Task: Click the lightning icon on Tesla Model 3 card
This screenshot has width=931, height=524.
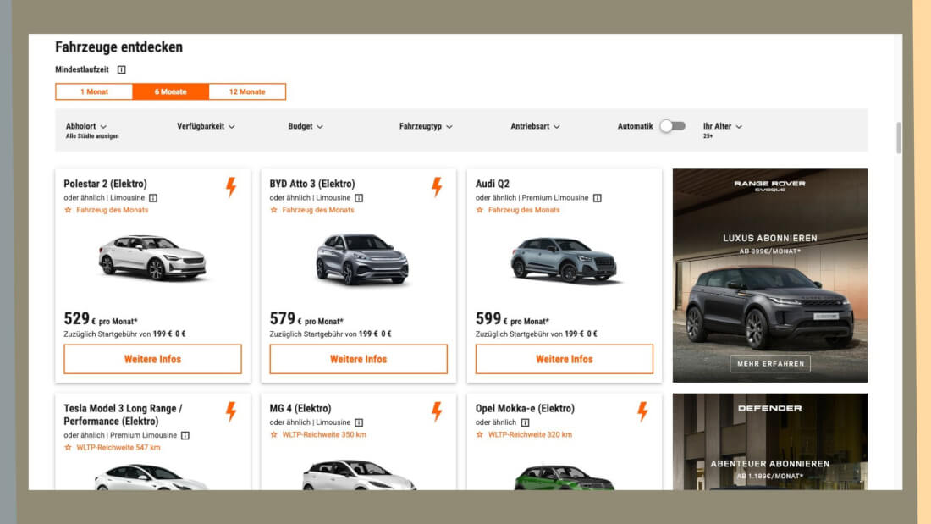Action: (x=231, y=411)
